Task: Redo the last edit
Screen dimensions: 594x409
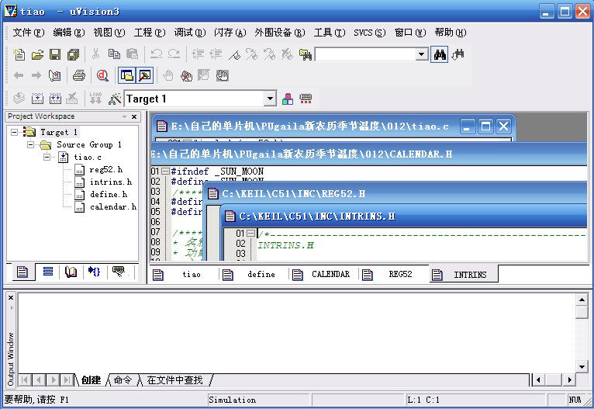Action: pos(174,54)
